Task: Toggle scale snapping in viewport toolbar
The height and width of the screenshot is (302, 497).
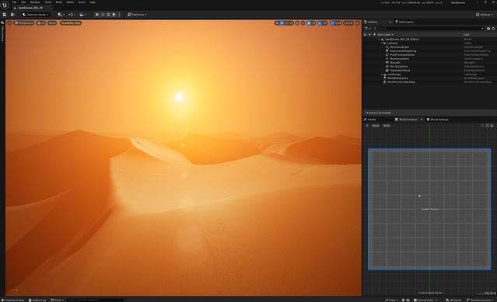Action: coord(336,23)
